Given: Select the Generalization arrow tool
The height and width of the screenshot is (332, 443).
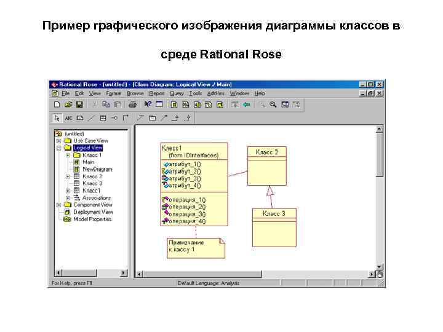Looking at the screenshot, I should (175, 118).
